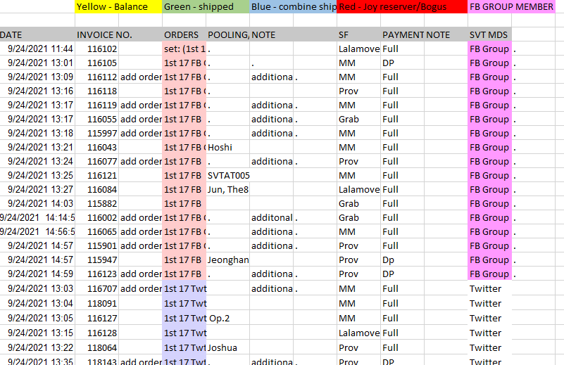564x365 pixels.
Task: Click the Grab cell in row 115882
Action: tap(358, 203)
